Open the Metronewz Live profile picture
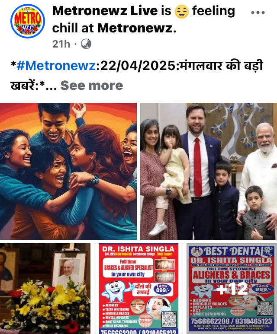Screen dimensions: 277x334 [x=28, y=21]
